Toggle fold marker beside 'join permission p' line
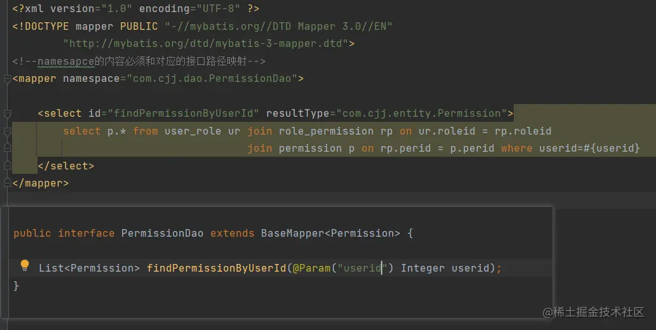Image resolution: width=656 pixels, height=330 pixels. coord(7,148)
